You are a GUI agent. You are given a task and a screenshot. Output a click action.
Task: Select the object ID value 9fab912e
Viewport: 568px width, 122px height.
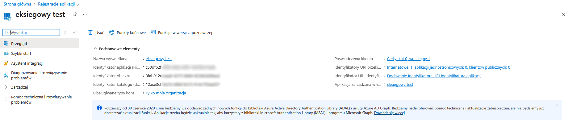tap(183, 76)
